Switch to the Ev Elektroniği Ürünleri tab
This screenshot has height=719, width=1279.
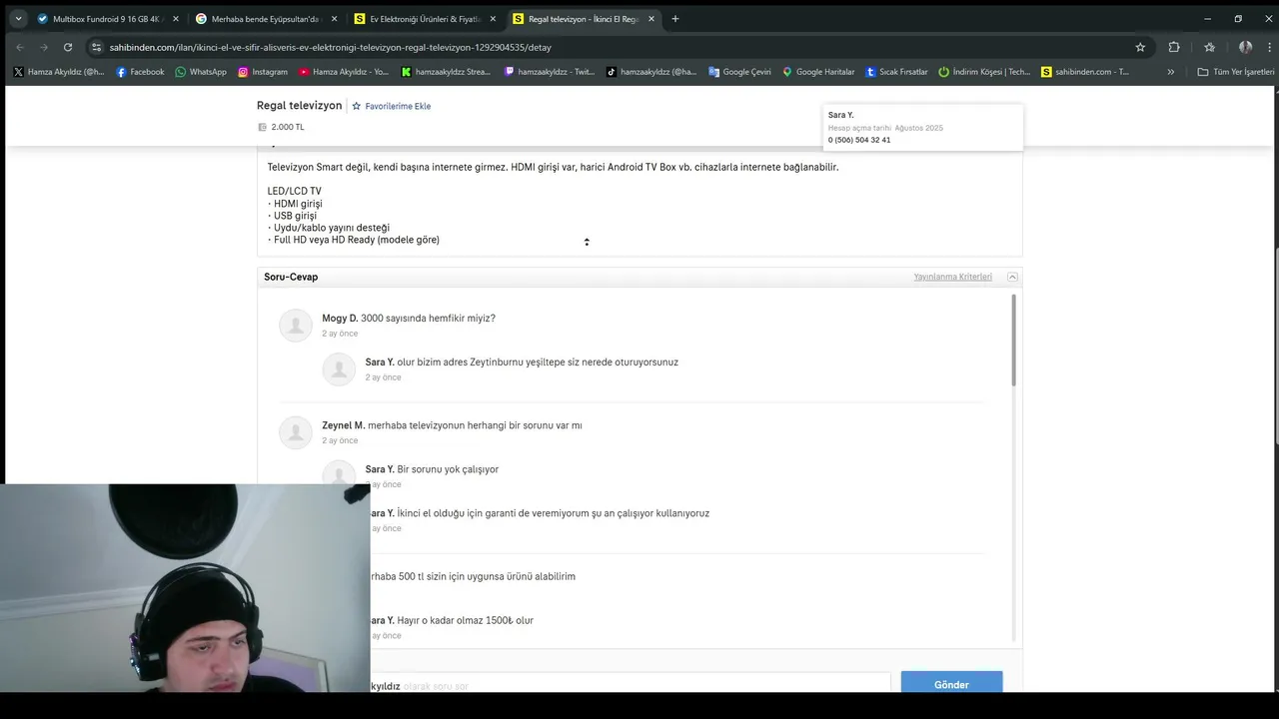[x=424, y=19]
